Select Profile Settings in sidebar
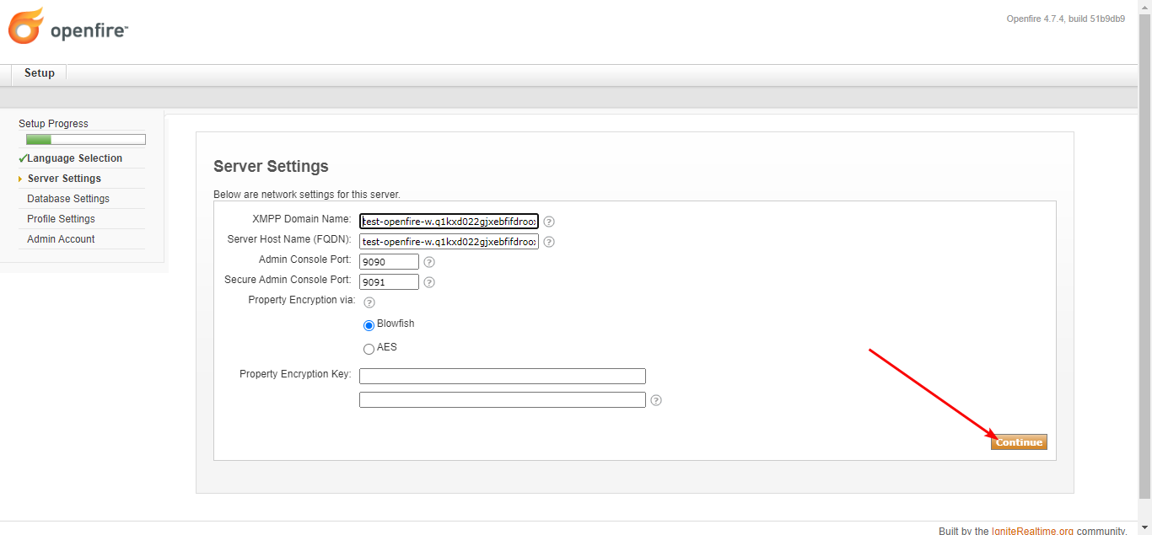The image size is (1152, 535). coord(61,219)
